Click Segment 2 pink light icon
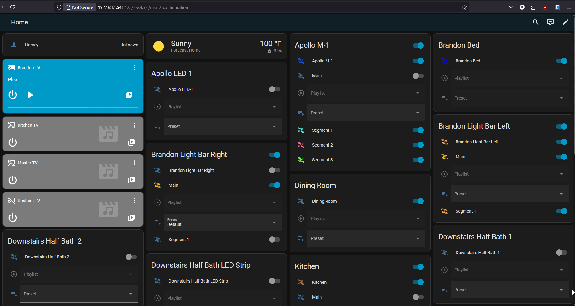Image resolution: width=575 pixels, height=306 pixels. pyautogui.click(x=301, y=145)
